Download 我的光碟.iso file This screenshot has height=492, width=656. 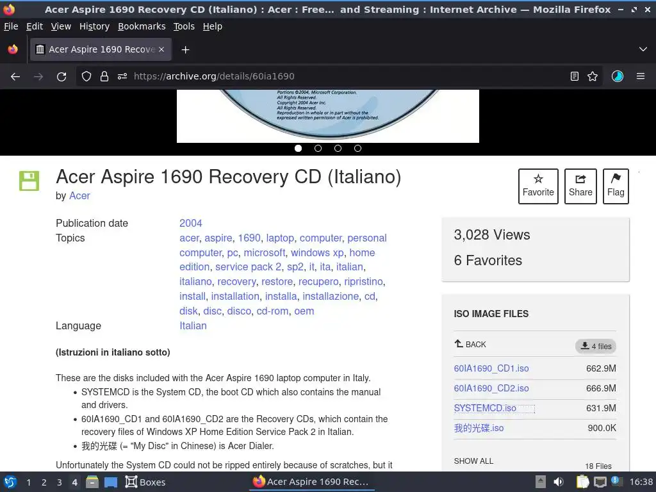click(x=479, y=428)
